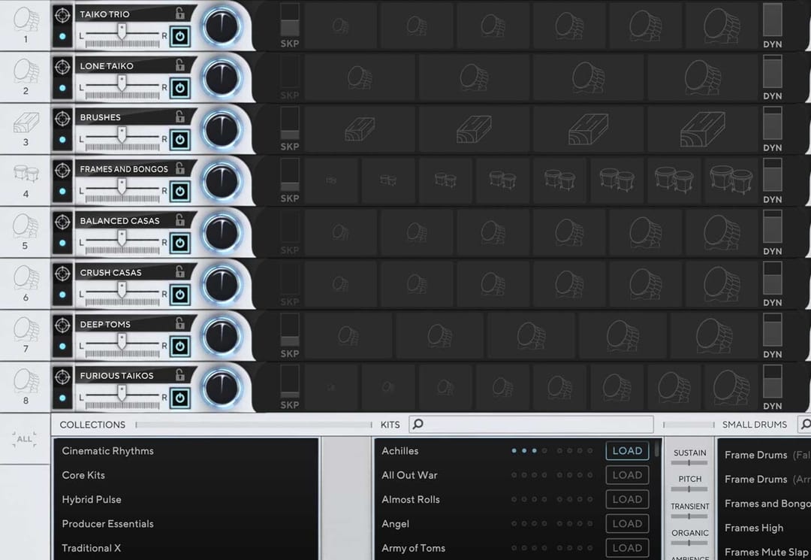Load the Achilles kit
The height and width of the screenshot is (560, 811).
(x=627, y=450)
